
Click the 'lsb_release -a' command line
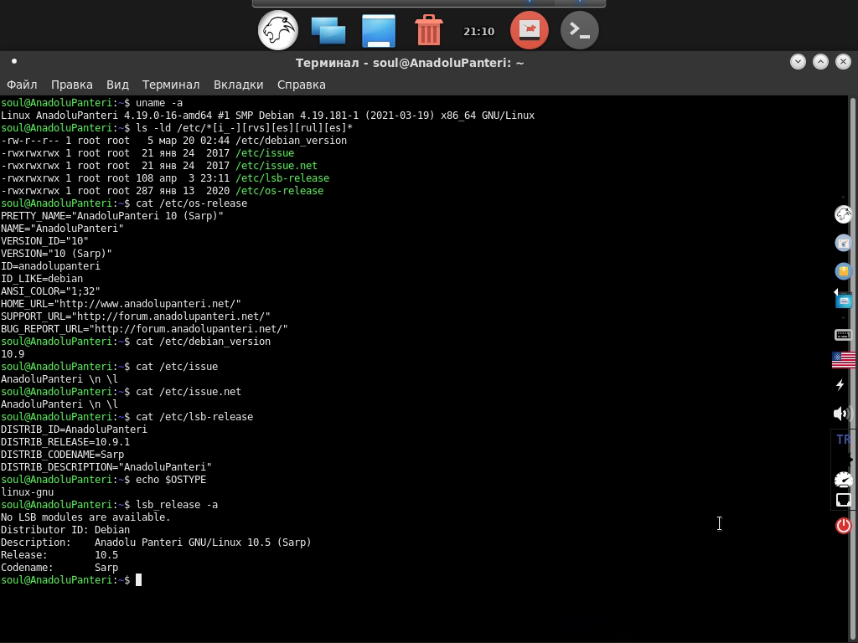pos(110,505)
